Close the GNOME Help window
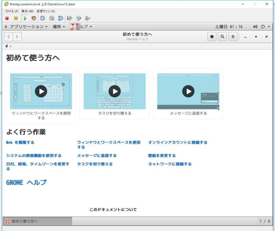Viewport: 275px width, 231px height. click(x=266, y=37)
